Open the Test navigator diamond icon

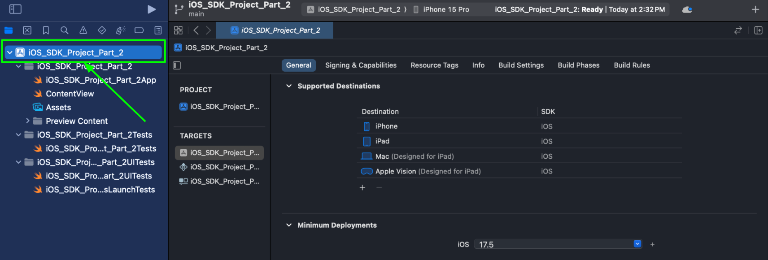[102, 30]
